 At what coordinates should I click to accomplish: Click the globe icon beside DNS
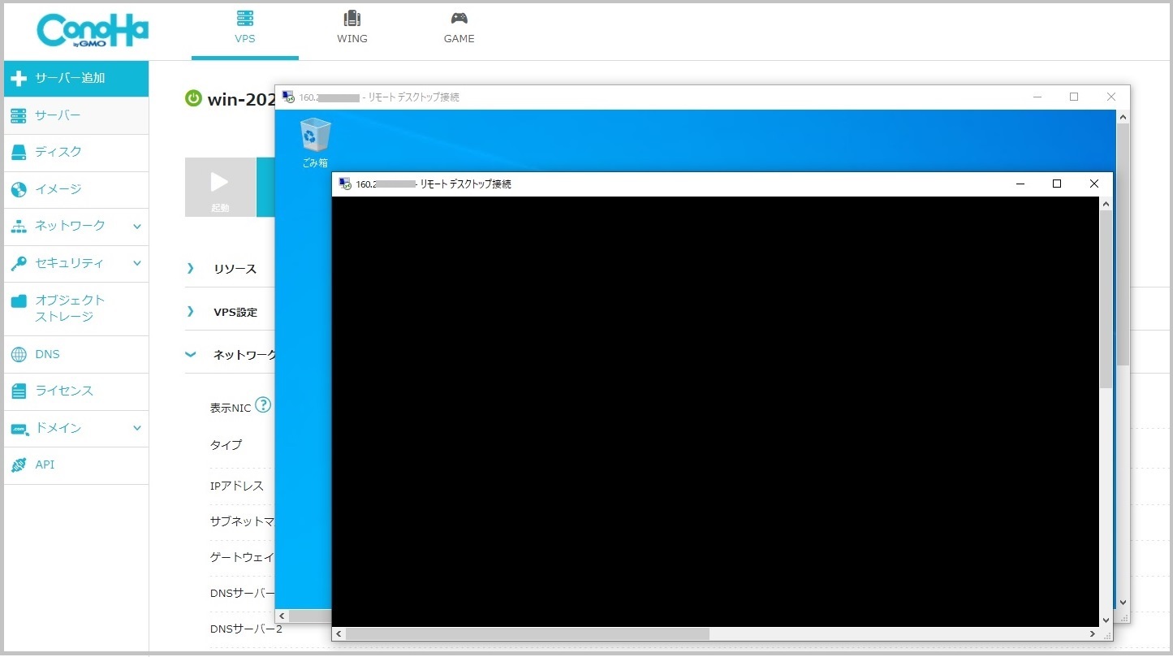(19, 355)
